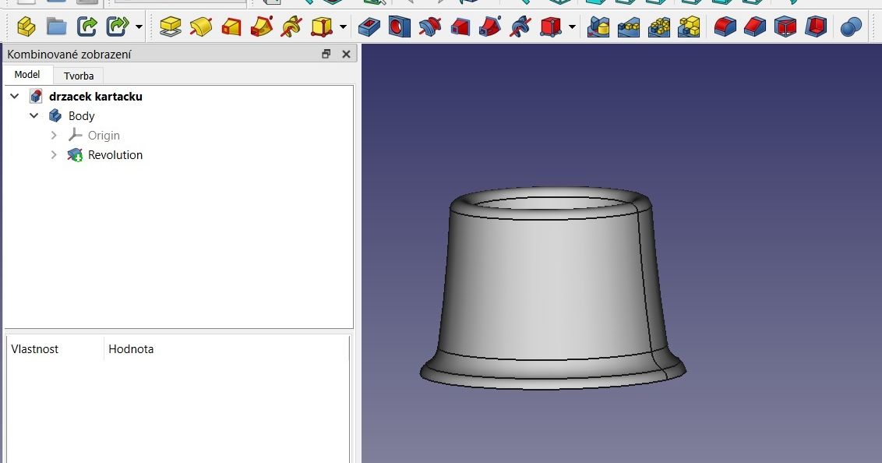Select the Polar Pattern tool

(x=658, y=27)
